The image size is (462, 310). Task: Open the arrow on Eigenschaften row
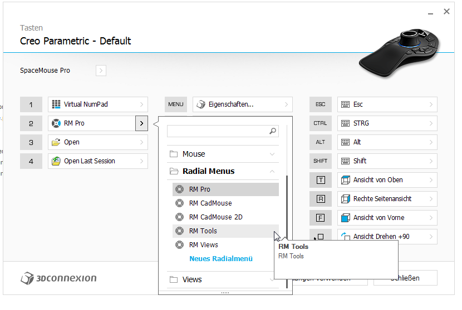pos(287,104)
